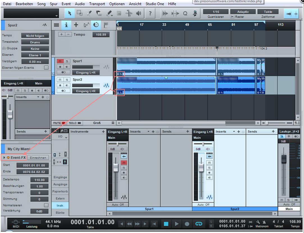This screenshot has width=304, height=233.
Task: Click the Ausgänge button in the mixer
Action: pyautogui.click(x=60, y=184)
